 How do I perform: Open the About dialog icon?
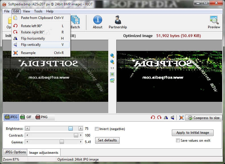97,22
